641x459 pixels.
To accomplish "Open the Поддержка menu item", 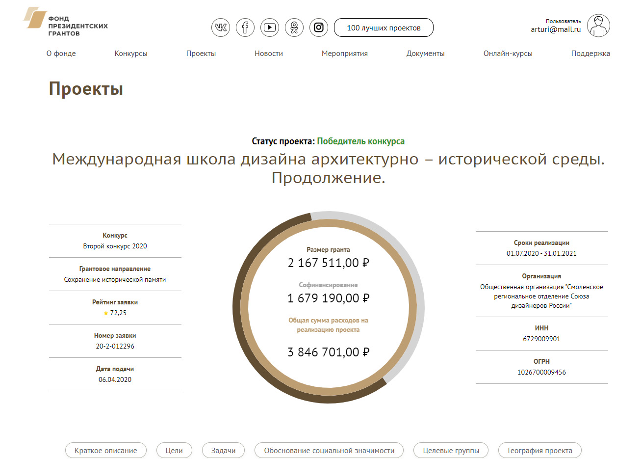I will tap(590, 54).
